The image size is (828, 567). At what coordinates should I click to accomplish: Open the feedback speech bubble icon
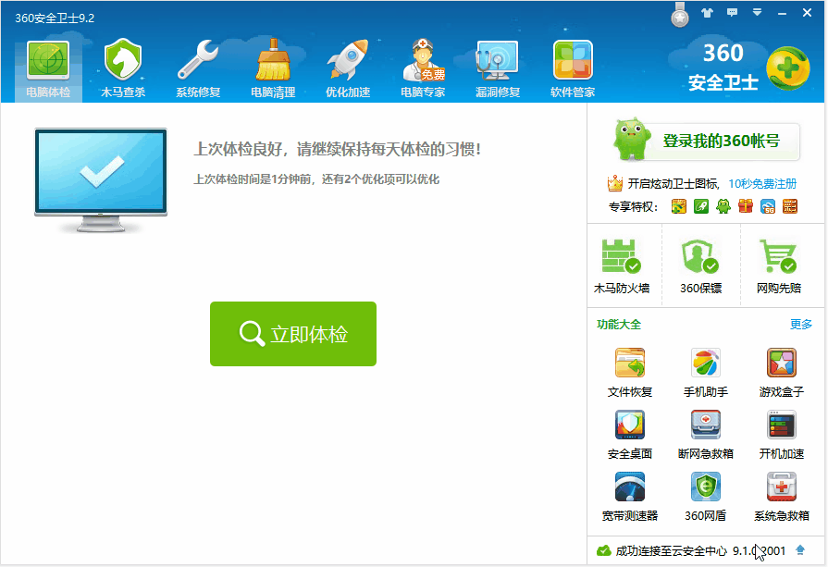732,13
